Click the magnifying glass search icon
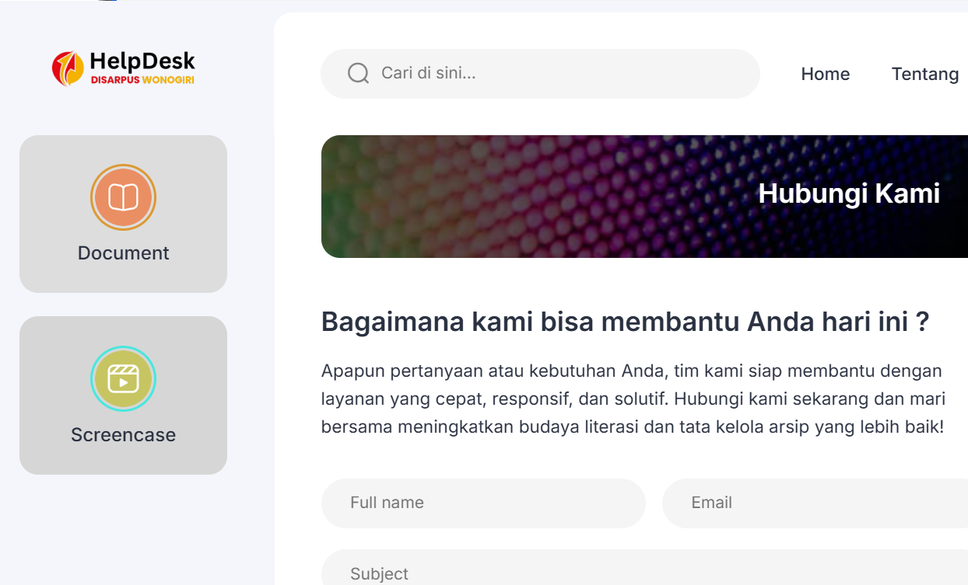This screenshot has height=585, width=968. 358,74
